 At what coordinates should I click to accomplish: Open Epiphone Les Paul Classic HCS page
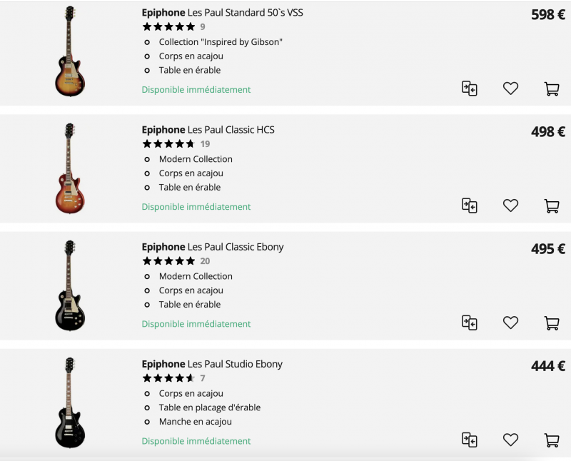click(x=208, y=130)
